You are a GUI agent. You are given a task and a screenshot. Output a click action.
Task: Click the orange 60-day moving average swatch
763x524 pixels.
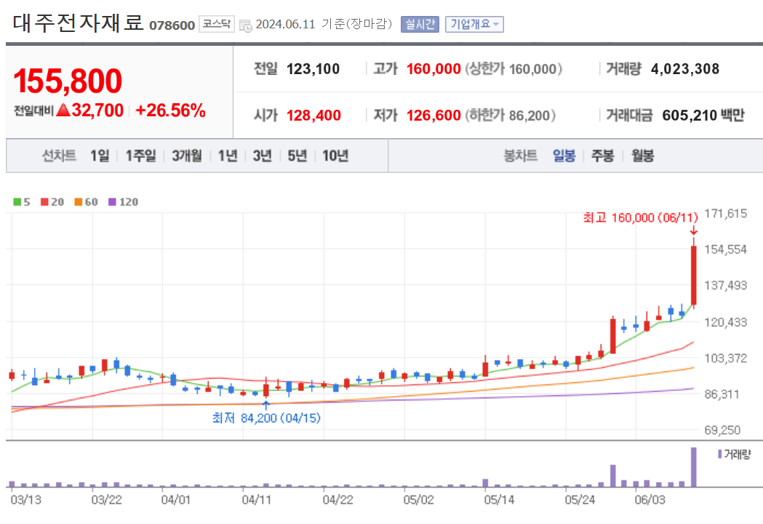point(79,202)
